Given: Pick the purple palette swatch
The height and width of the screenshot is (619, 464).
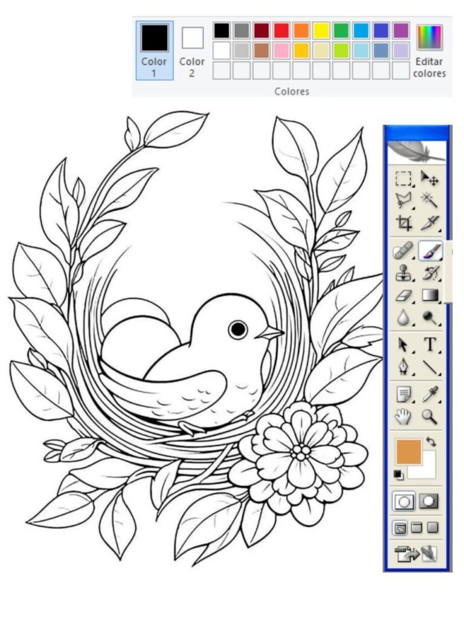Looking at the screenshot, I should point(401,30).
